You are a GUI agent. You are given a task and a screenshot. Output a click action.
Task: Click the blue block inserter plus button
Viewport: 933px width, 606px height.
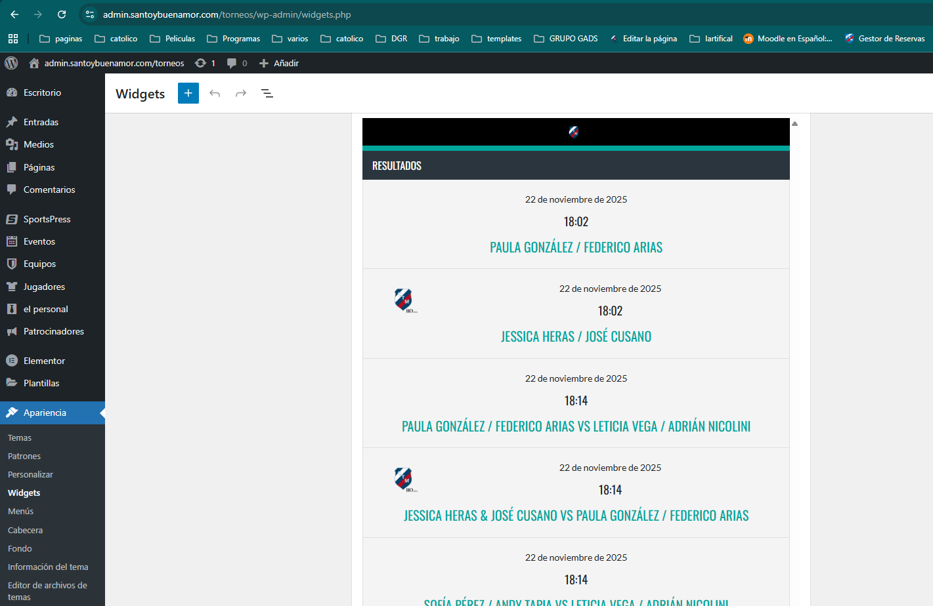[188, 93]
